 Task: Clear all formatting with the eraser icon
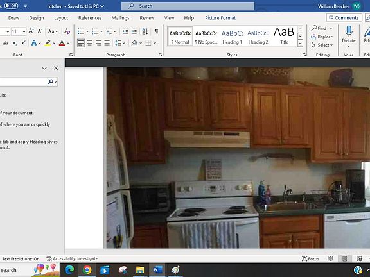click(67, 31)
